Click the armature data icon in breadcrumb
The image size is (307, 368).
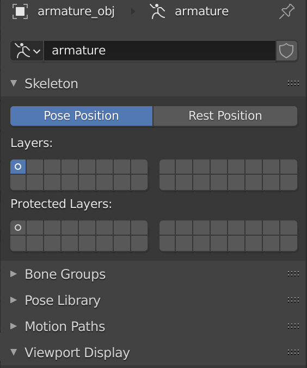(157, 11)
